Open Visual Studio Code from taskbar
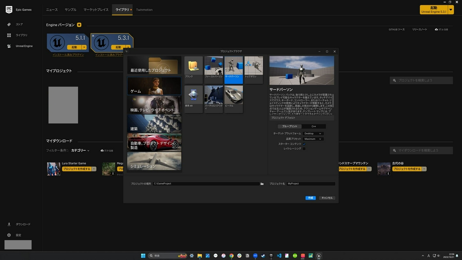This screenshot has width=462, height=260. [x=279, y=255]
